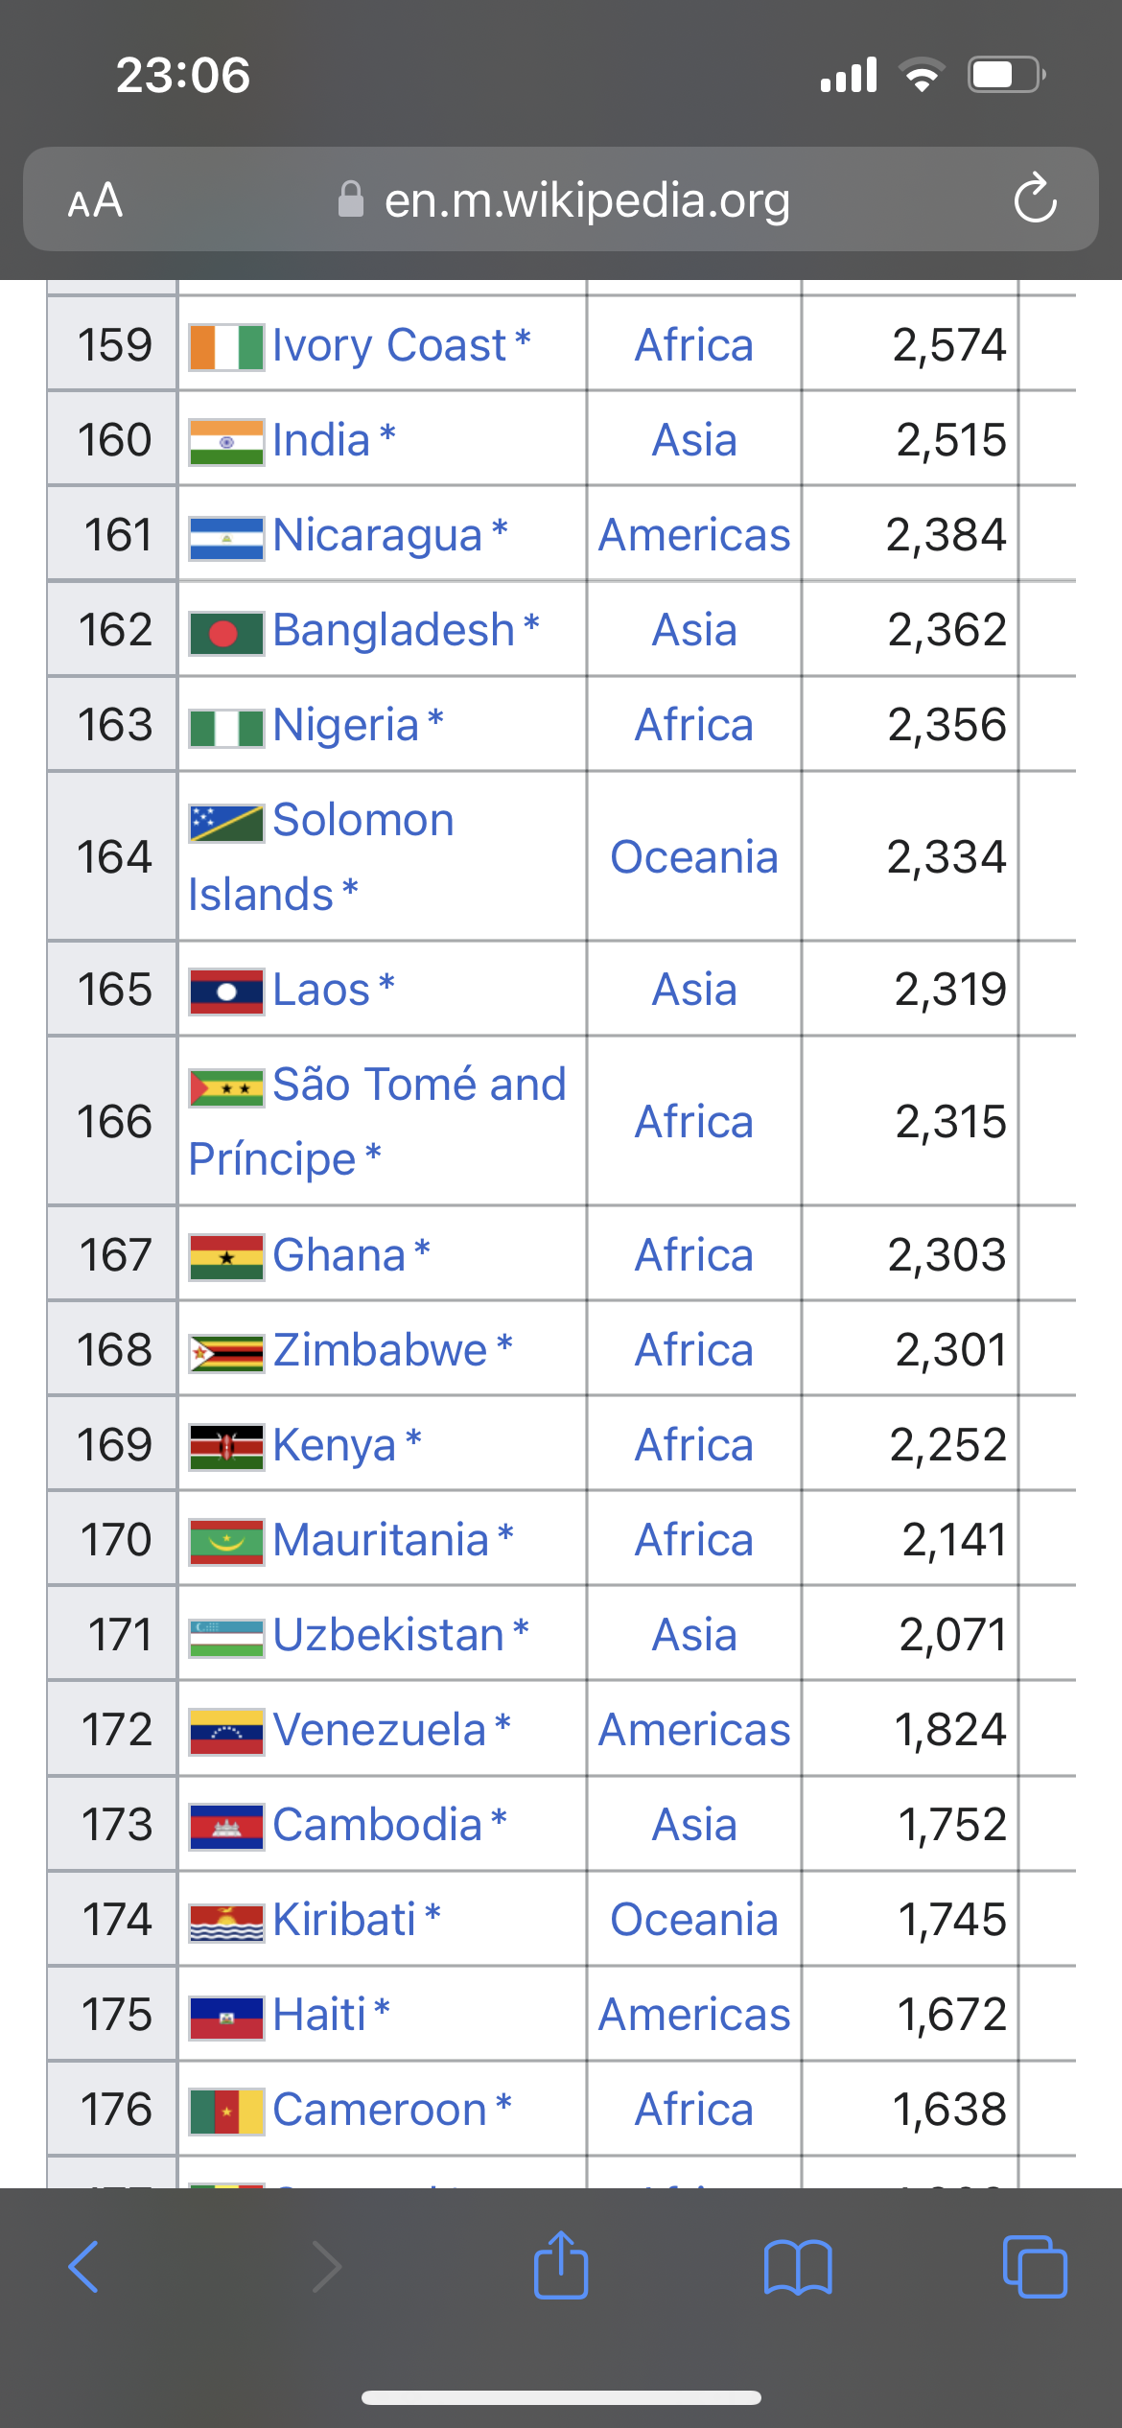
Task: Open the Bangladesh country link
Action: click(394, 630)
